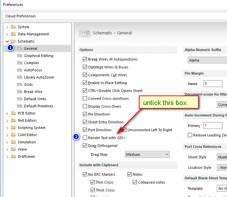Click the Library AutoZoom page icon
The width and height of the screenshot is (227, 197).
[x=20, y=77]
